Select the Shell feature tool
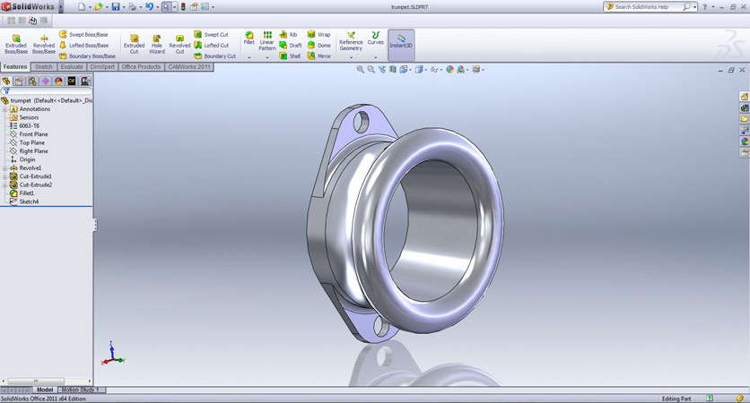Image resolution: width=750 pixels, height=403 pixels. point(290,56)
